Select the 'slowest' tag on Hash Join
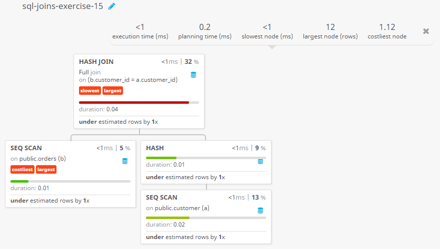 click(90, 91)
